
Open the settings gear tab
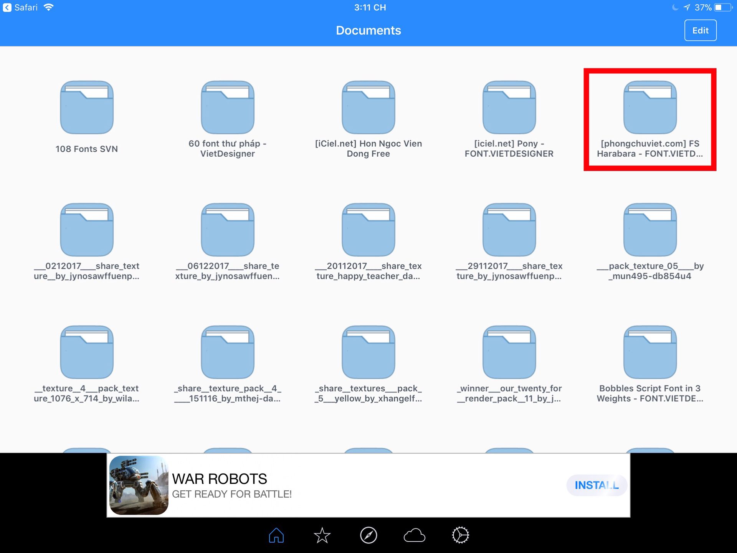tap(460, 535)
